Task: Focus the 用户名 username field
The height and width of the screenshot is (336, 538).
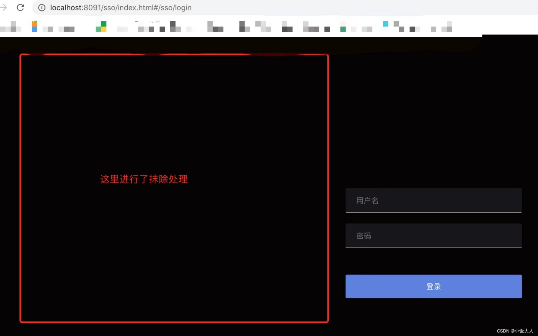Action: [x=433, y=201]
